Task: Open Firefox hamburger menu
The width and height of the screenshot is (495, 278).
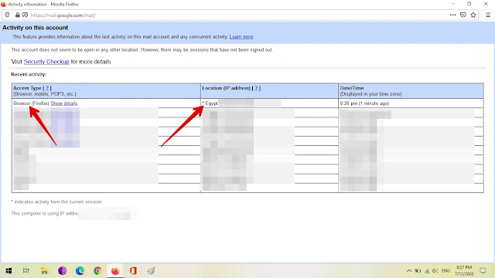Action: click(x=488, y=15)
